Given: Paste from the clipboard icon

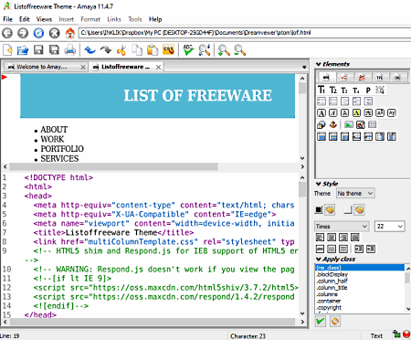Looking at the screenshot, I should [x=153, y=50].
